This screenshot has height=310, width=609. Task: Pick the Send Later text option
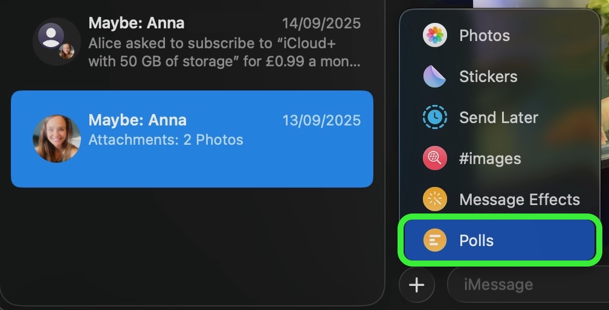pyautogui.click(x=498, y=118)
